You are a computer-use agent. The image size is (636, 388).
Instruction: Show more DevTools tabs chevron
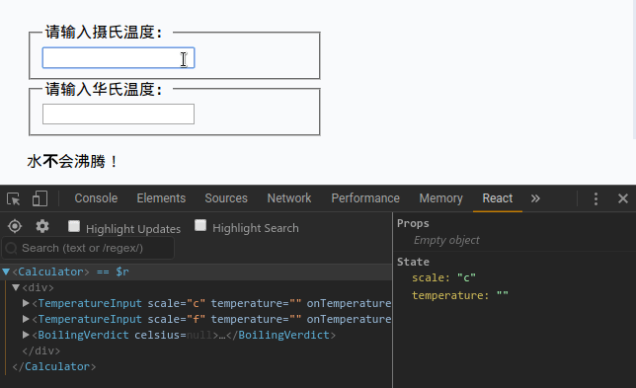pos(535,198)
